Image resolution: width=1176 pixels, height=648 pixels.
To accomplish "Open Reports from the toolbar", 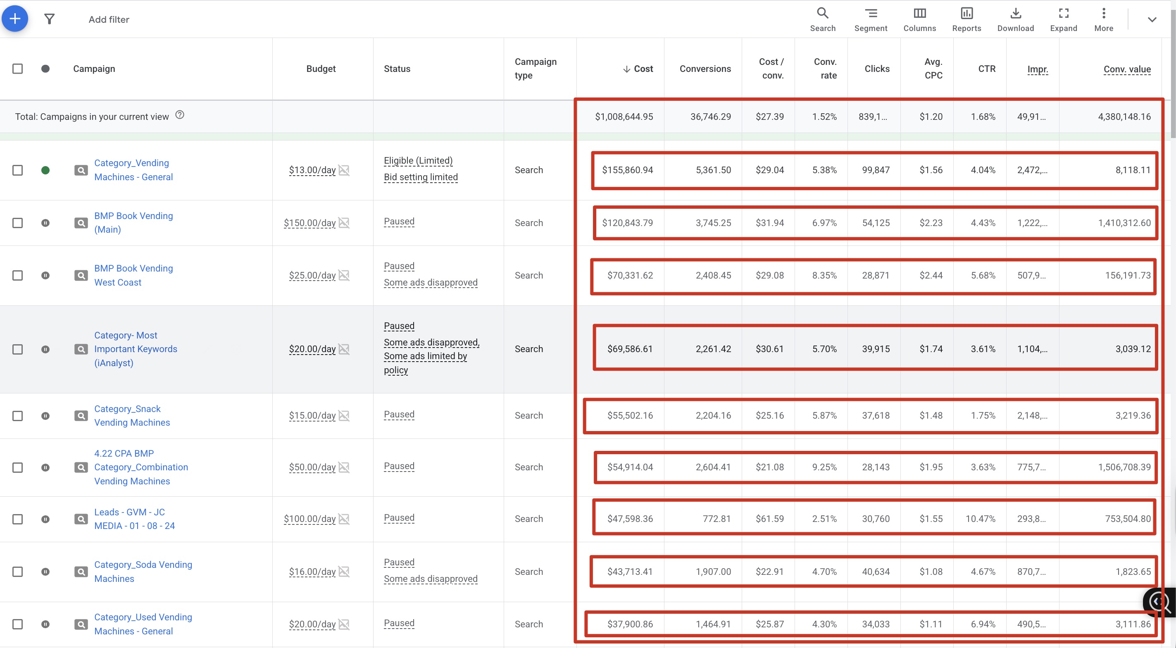I will coord(967,19).
